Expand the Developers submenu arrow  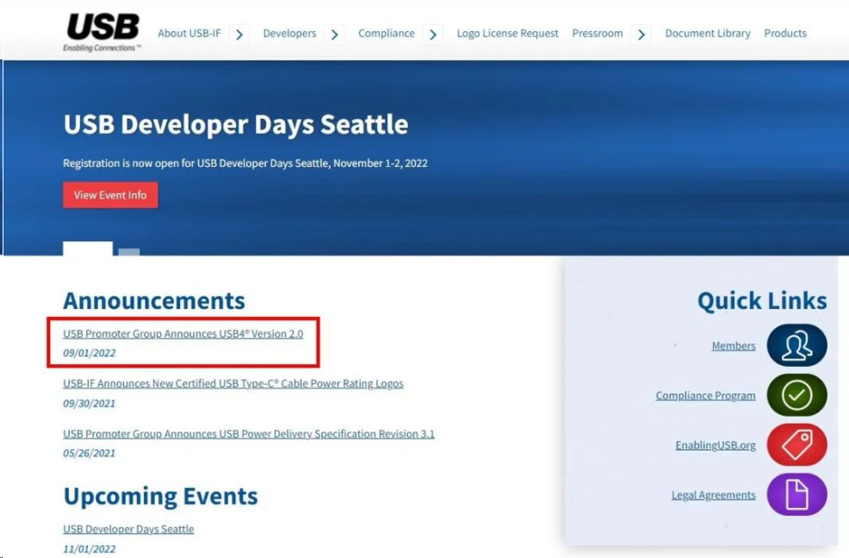click(x=334, y=34)
